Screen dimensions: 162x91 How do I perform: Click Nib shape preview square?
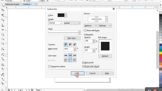tap(105, 46)
